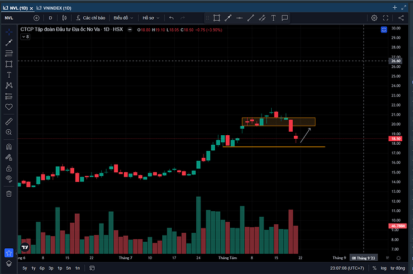Select the rectangle shapes tool in left sidebar

pyautogui.click(x=9, y=64)
